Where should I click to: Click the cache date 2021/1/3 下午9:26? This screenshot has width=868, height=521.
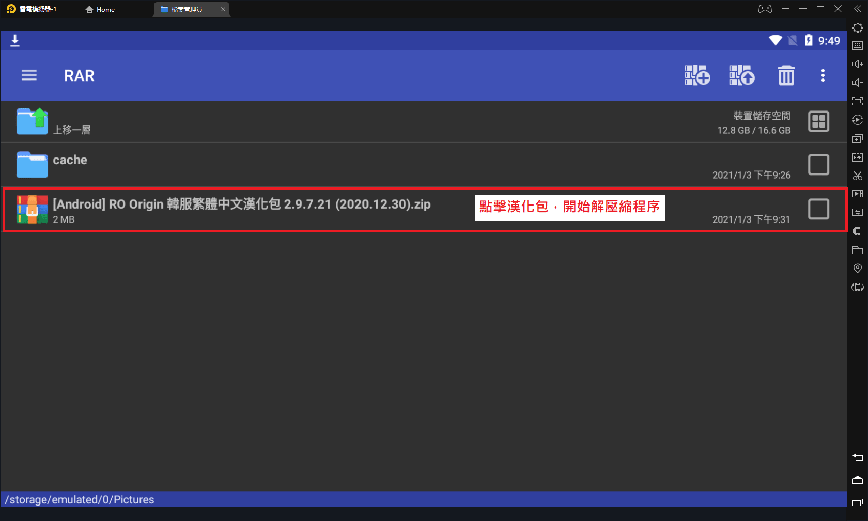(751, 175)
